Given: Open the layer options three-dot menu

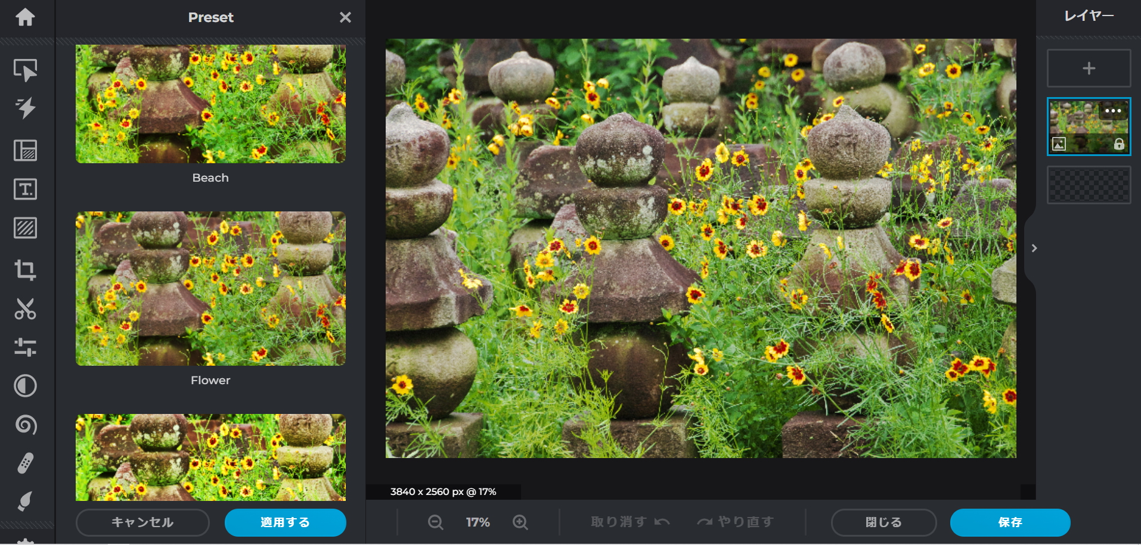Looking at the screenshot, I should pos(1113,111).
